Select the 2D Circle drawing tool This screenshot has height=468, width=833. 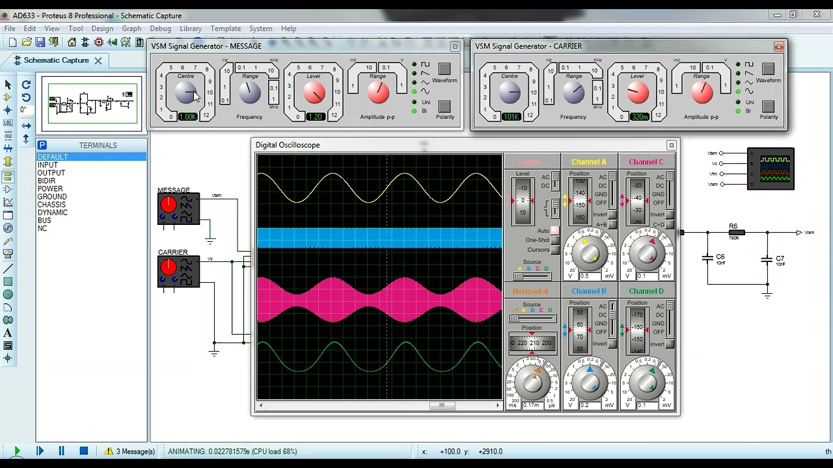tap(8, 294)
